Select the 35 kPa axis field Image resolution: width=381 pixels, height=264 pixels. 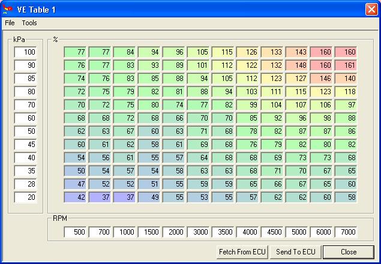click(25, 171)
